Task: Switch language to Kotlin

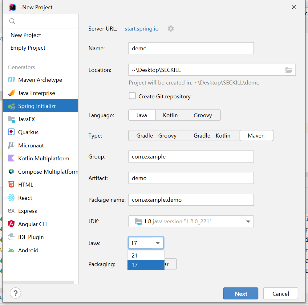Action: 170,115
